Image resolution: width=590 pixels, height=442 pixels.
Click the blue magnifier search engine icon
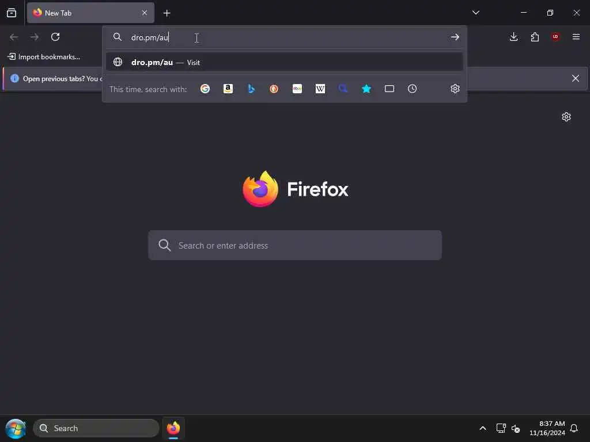click(343, 89)
